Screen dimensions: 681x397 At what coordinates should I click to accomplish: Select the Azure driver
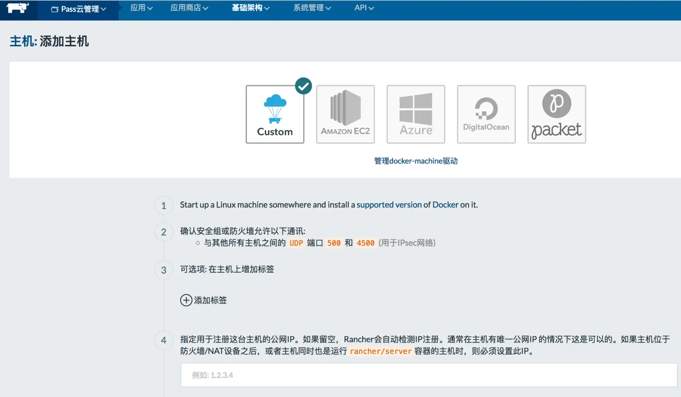tap(416, 114)
